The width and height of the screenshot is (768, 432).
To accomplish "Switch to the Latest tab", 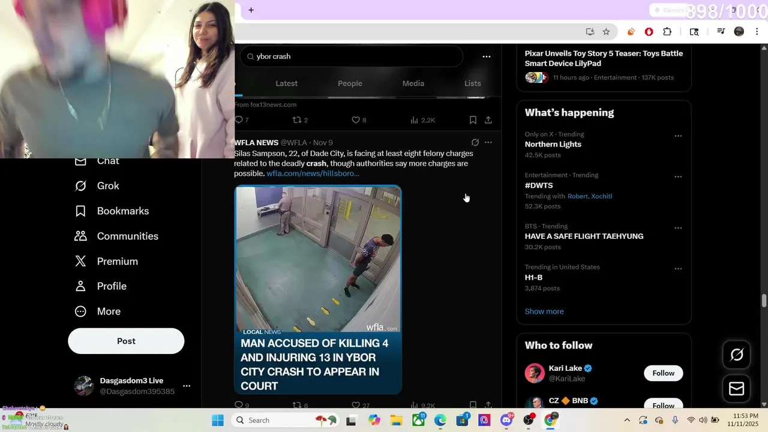I will coord(286,83).
